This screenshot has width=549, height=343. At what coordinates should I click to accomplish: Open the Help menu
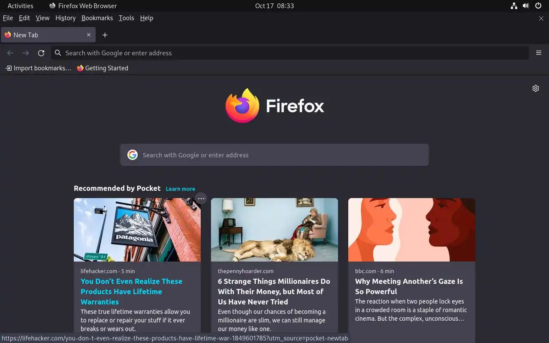coord(147,18)
